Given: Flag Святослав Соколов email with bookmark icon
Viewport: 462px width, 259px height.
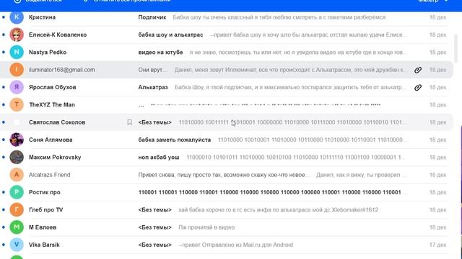Looking at the screenshot, I should point(129,122).
